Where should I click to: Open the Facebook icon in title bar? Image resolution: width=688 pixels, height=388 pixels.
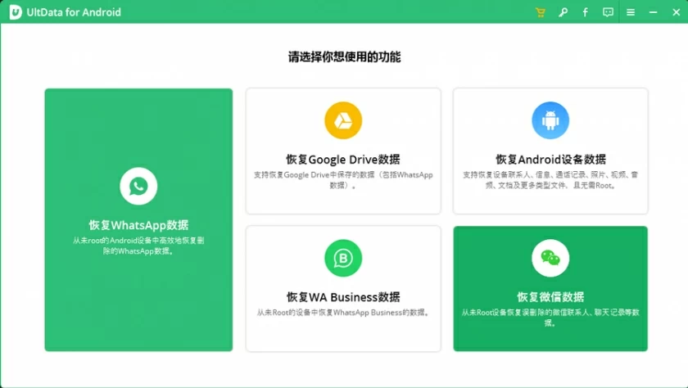coord(586,12)
